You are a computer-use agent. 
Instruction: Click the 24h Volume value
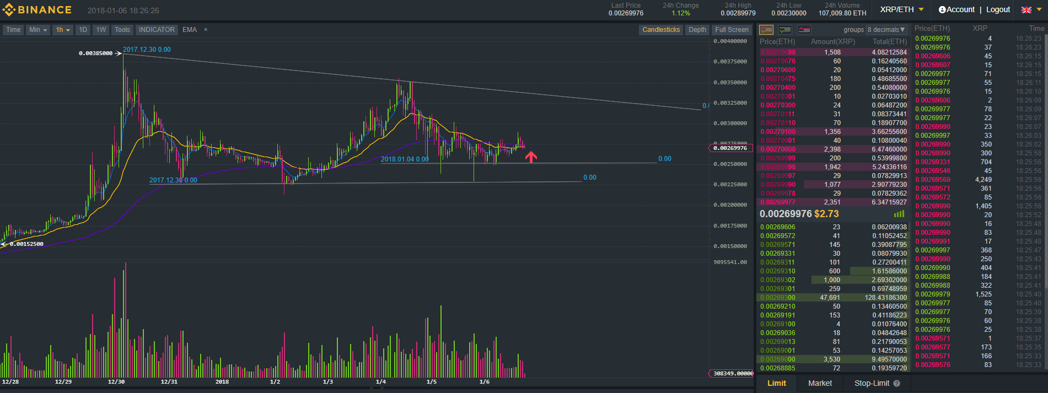(x=842, y=13)
